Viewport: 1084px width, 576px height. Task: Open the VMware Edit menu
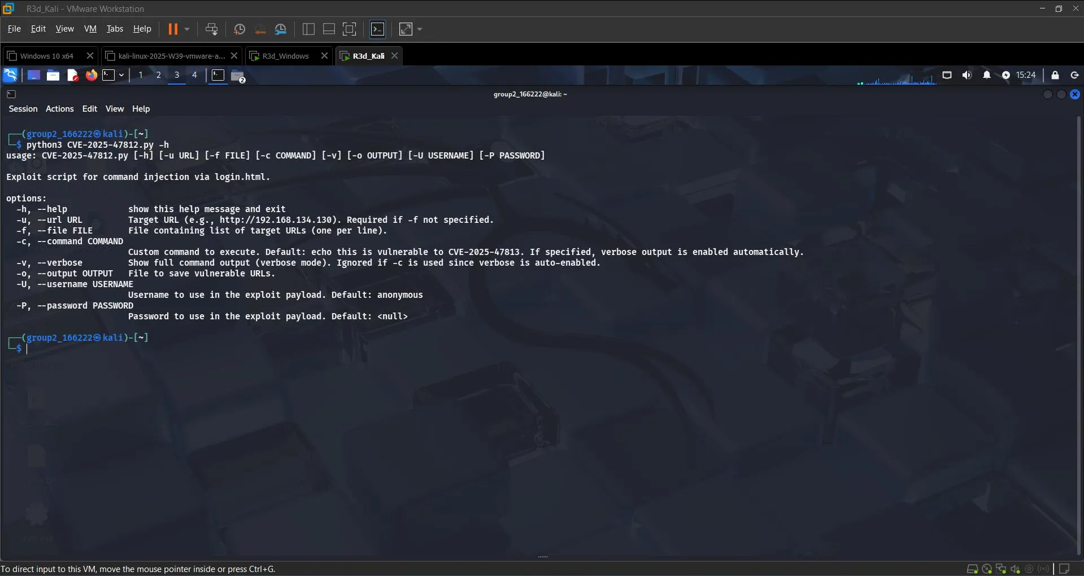(38, 29)
